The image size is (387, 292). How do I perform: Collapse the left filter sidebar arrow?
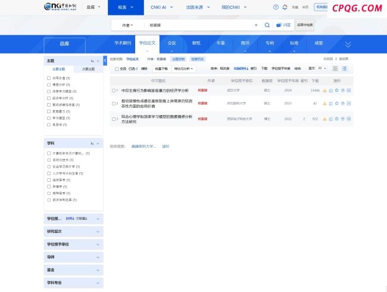coord(105,61)
